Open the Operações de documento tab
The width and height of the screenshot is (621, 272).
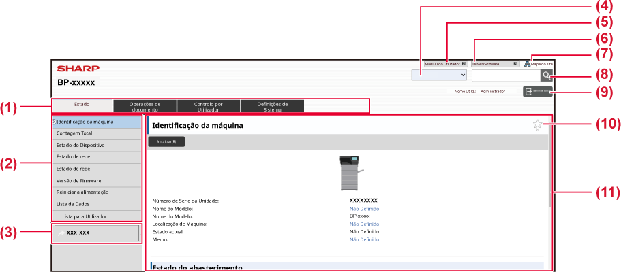coord(144,106)
